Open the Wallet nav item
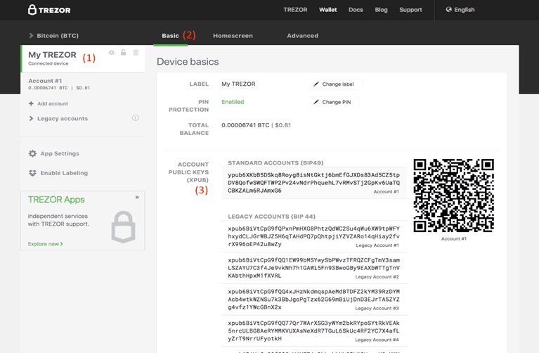The width and height of the screenshot is (539, 353). 328,10
